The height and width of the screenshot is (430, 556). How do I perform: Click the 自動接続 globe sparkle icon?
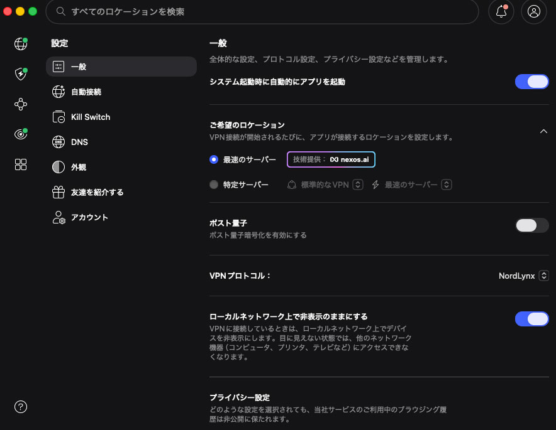tap(58, 92)
